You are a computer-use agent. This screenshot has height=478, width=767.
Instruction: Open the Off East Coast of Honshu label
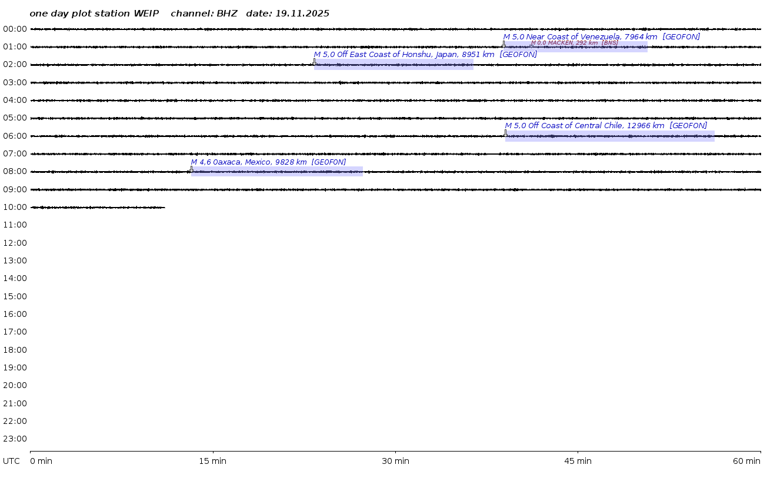pos(425,55)
